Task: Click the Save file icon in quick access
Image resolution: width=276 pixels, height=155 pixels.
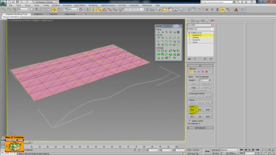Action: 17,2
